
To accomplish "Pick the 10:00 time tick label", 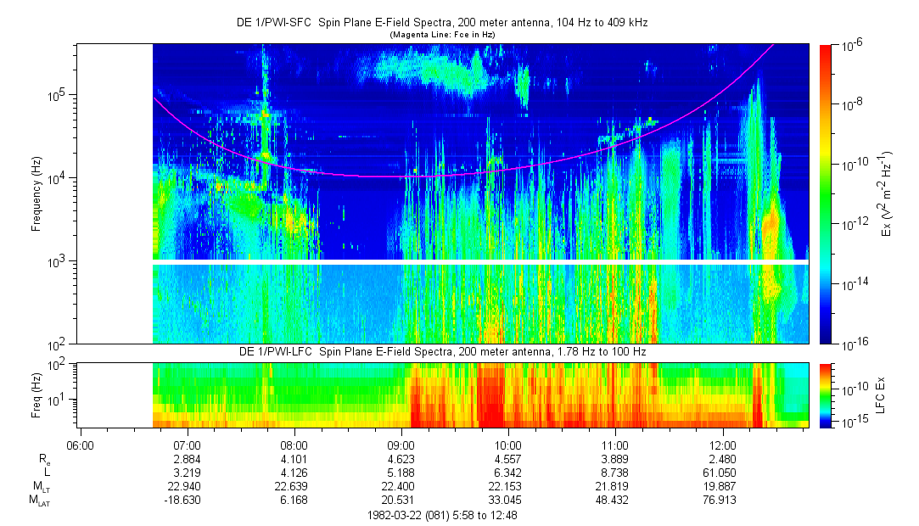I will click(x=507, y=444).
